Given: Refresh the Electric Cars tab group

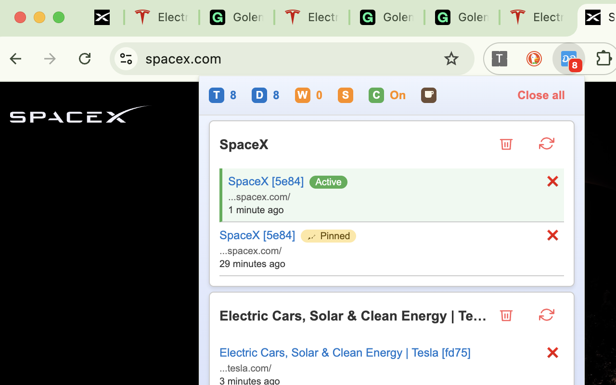Looking at the screenshot, I should (547, 315).
